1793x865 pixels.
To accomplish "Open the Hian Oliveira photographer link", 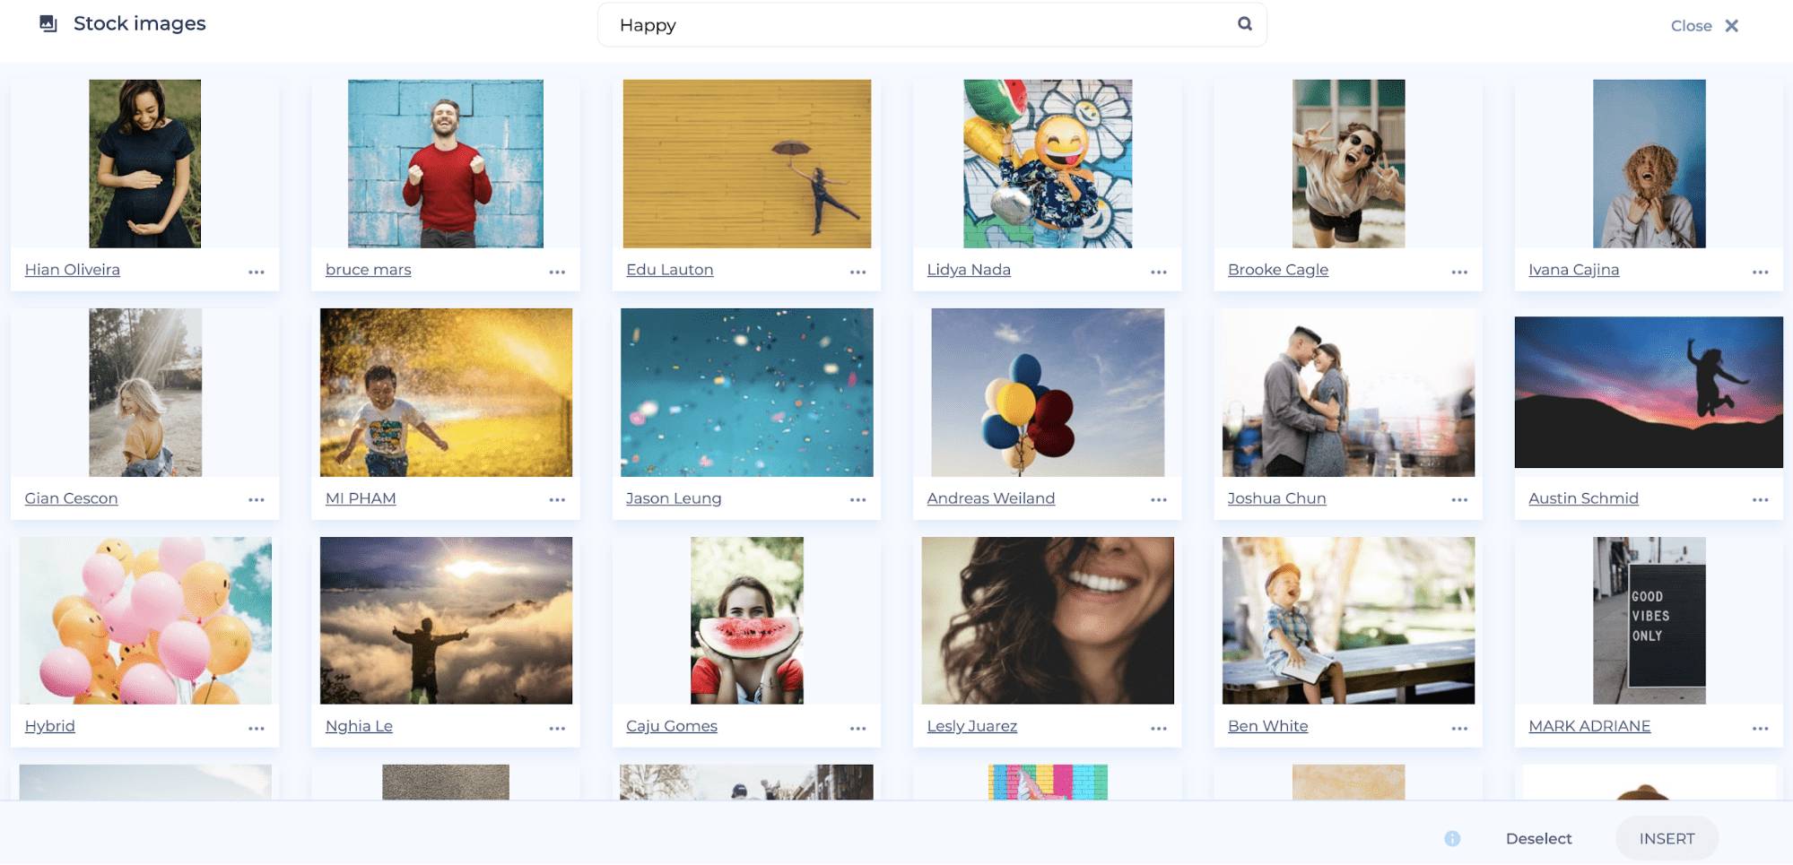I will click(72, 269).
